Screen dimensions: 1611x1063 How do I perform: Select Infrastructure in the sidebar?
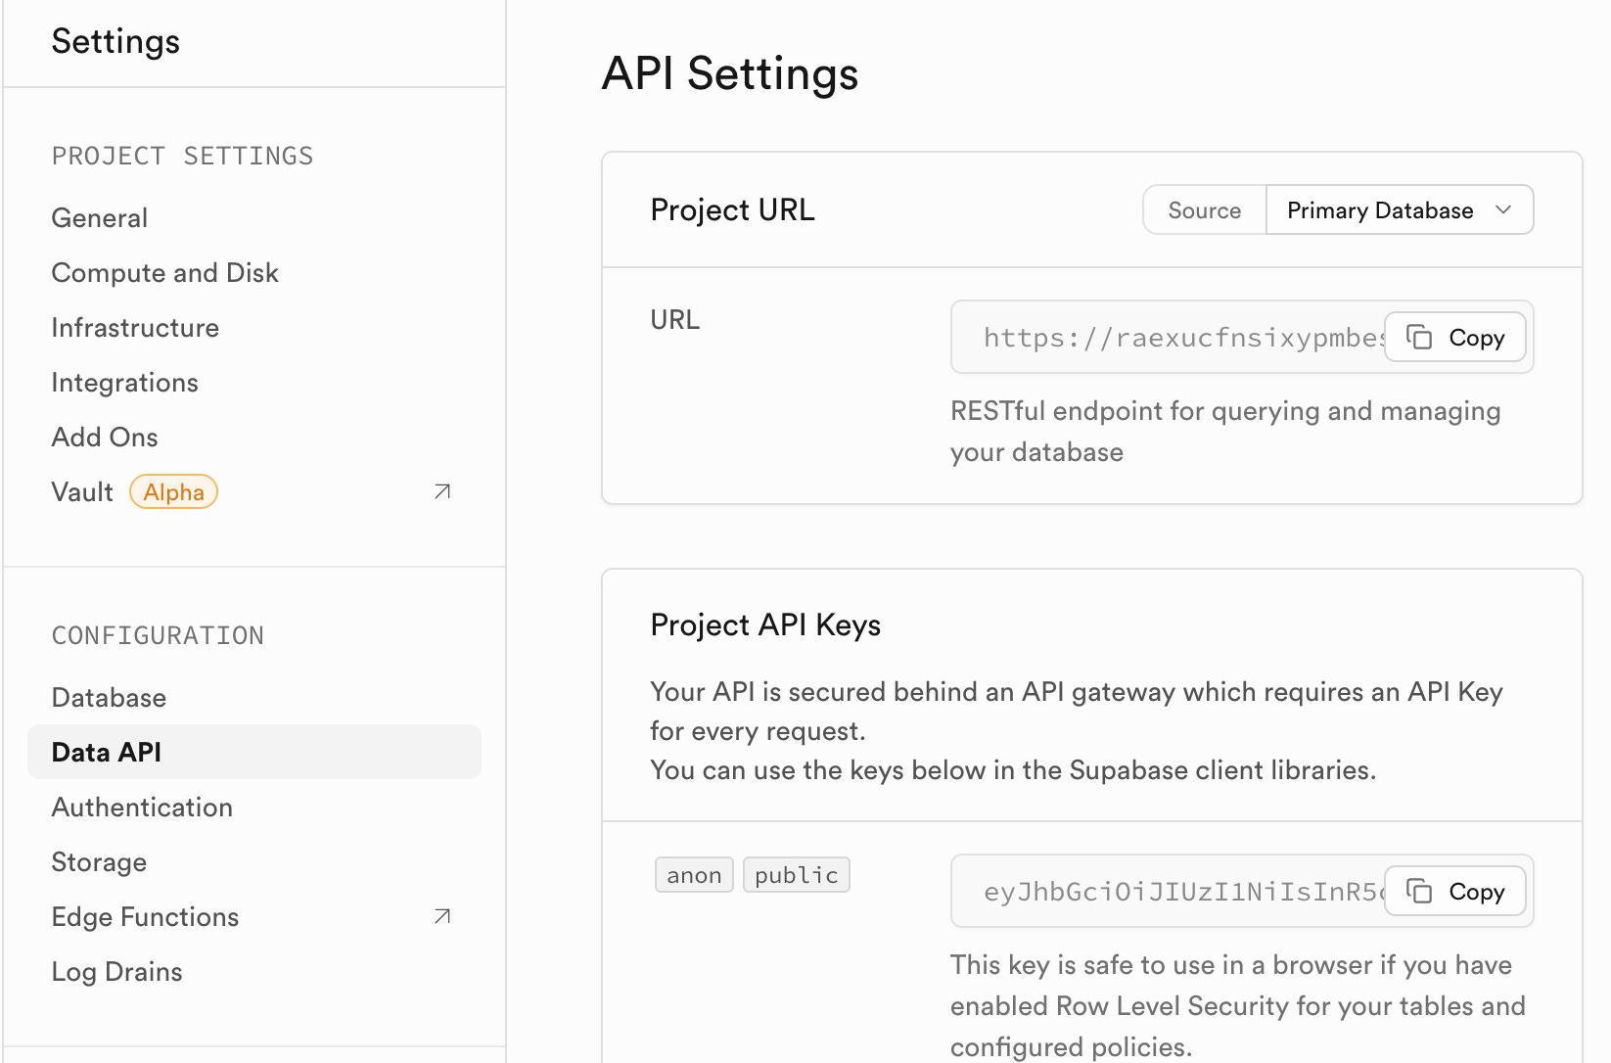coord(135,328)
